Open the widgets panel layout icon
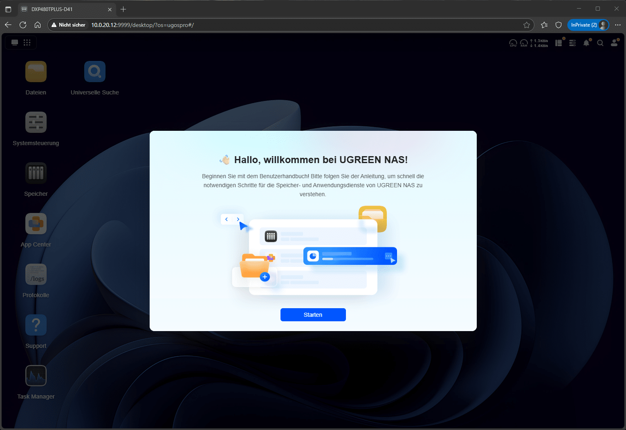The height and width of the screenshot is (430, 626). (559, 43)
